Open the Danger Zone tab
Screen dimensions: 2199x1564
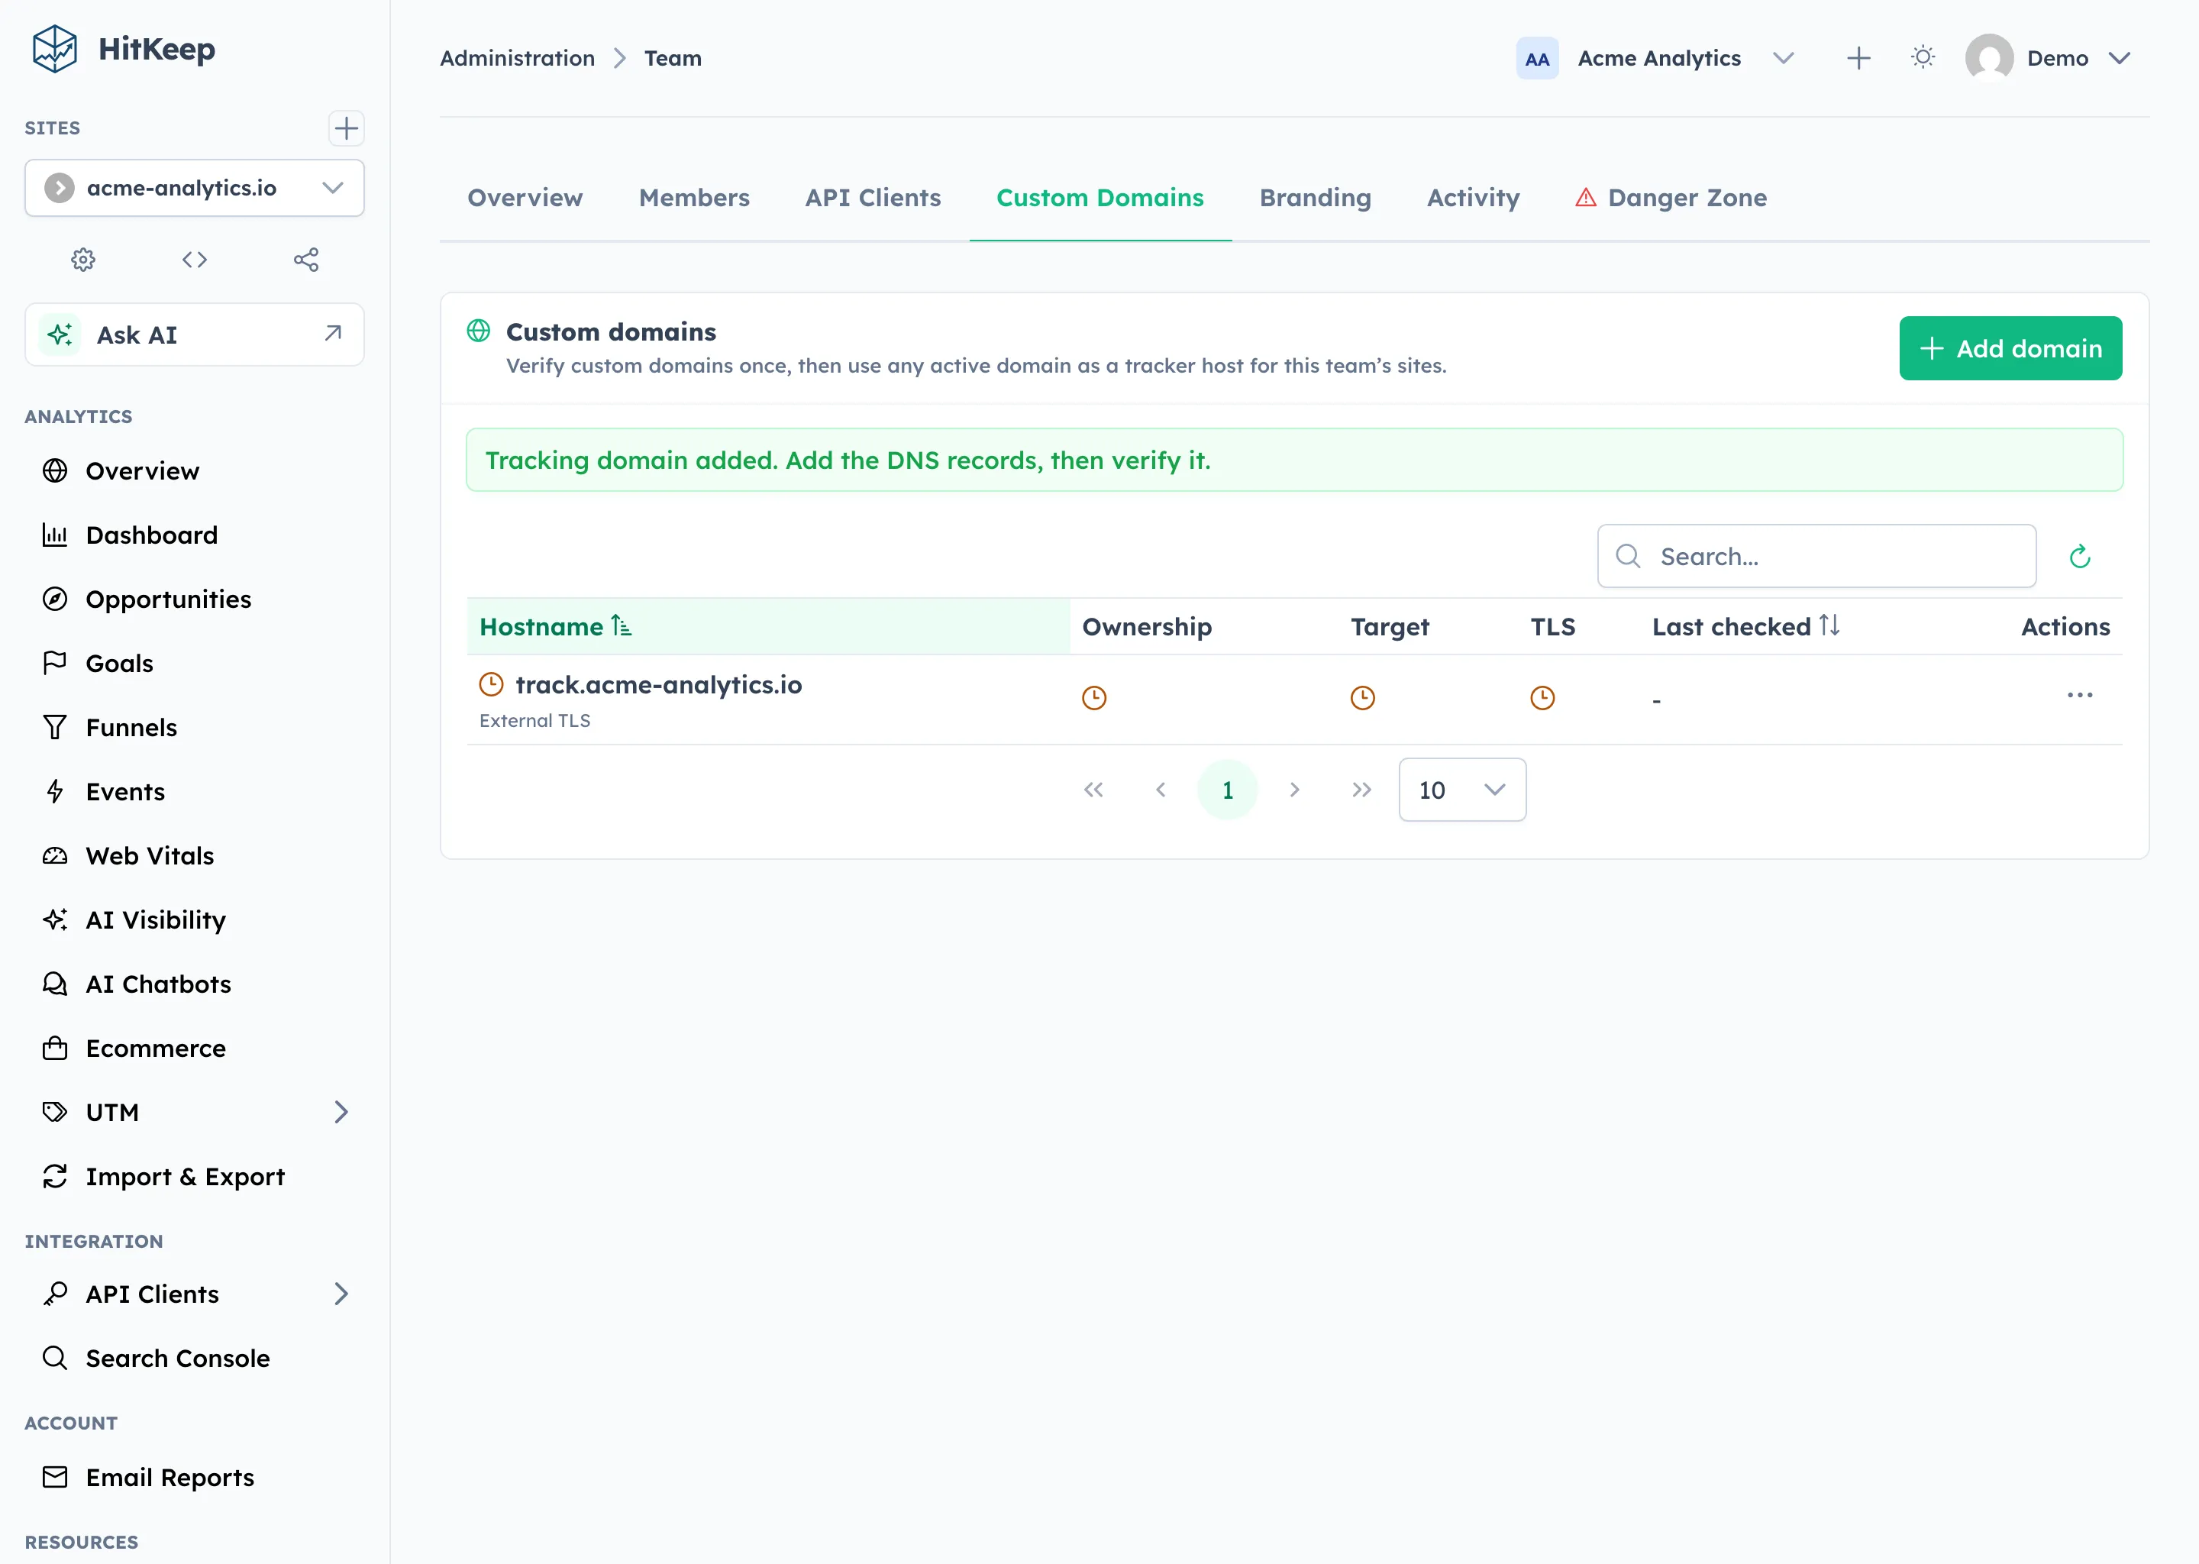coord(1671,198)
